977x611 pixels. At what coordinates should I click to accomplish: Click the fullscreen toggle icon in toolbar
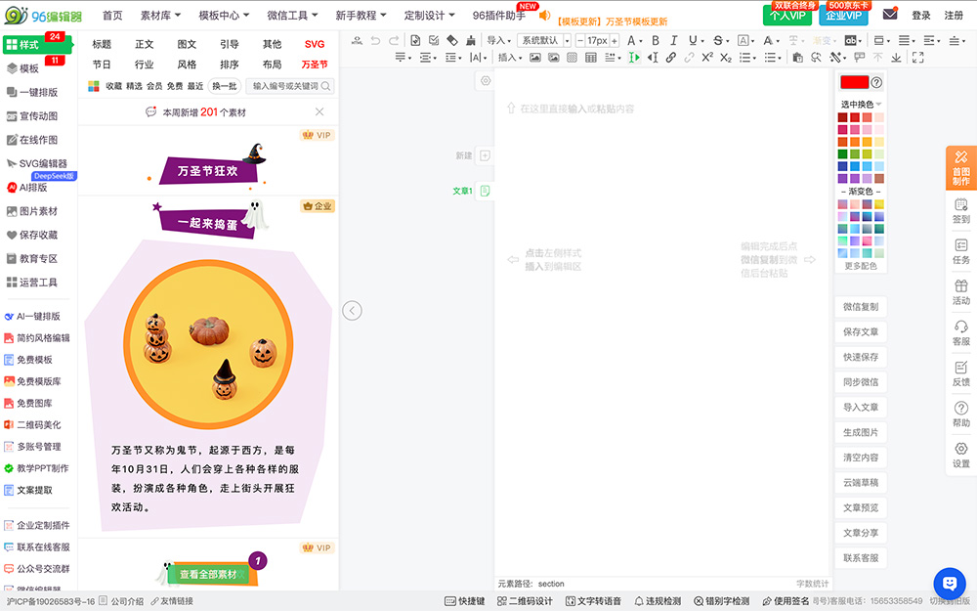coord(918,58)
